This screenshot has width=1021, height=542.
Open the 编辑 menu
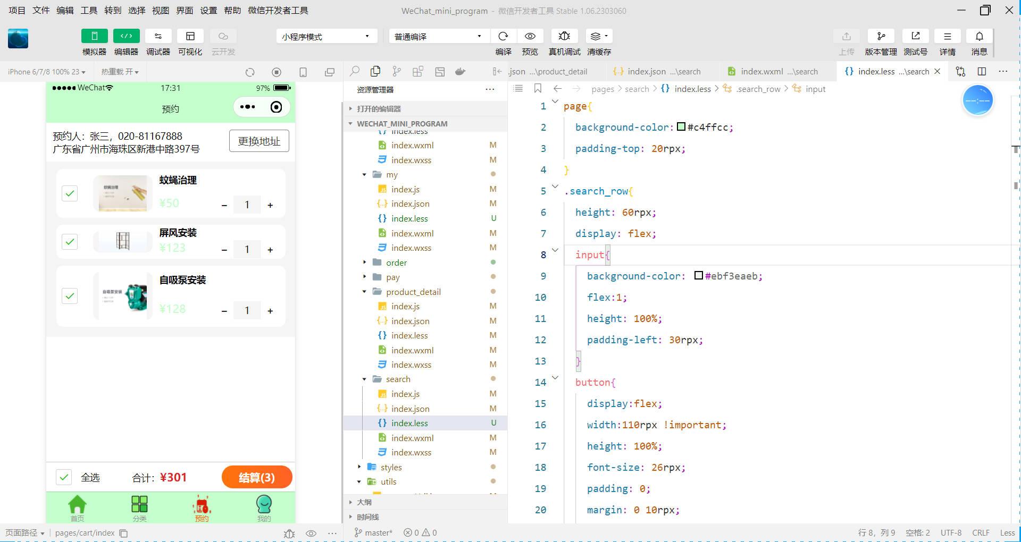point(65,11)
